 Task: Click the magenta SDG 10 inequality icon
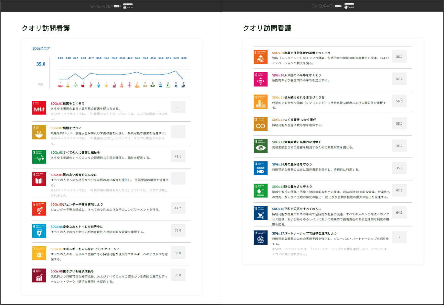(x=260, y=79)
